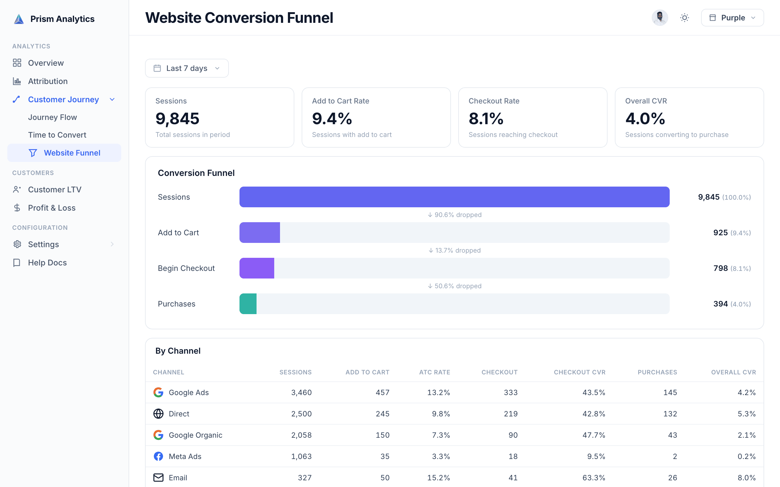Viewport: 780px width, 487px height.
Task: Sort by OVERALL CVR column header
Action: (734, 372)
